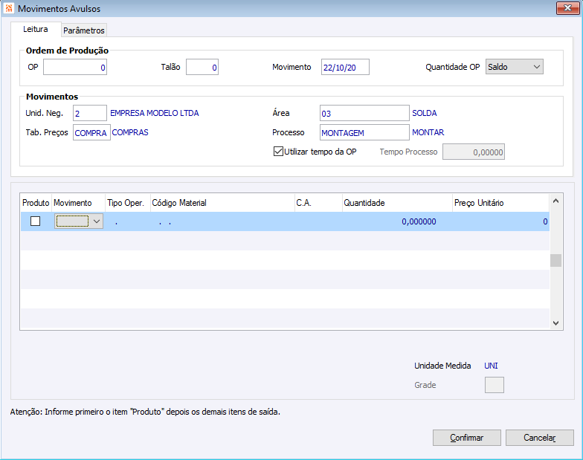Viewport: 583px width, 460px height.
Task: Click the Grade field box
Action: [494, 385]
